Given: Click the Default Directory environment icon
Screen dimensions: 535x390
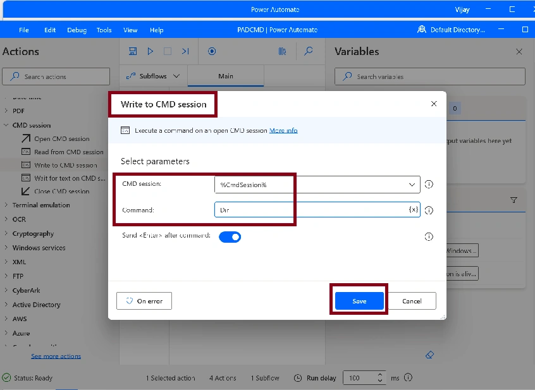Looking at the screenshot, I should pos(422,29).
